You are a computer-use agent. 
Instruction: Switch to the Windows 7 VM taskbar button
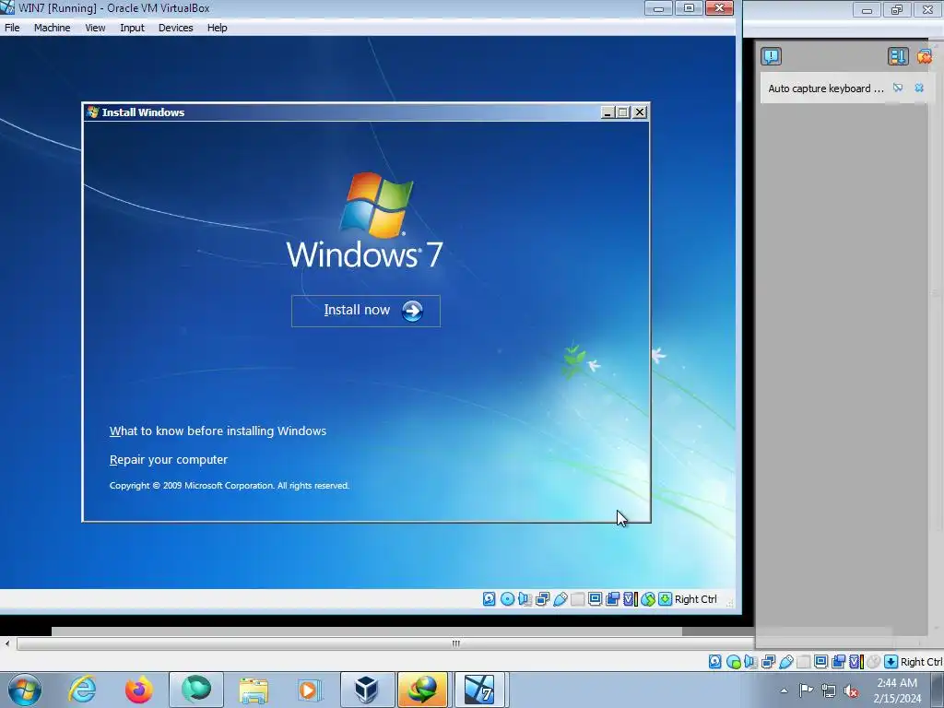(x=479, y=690)
